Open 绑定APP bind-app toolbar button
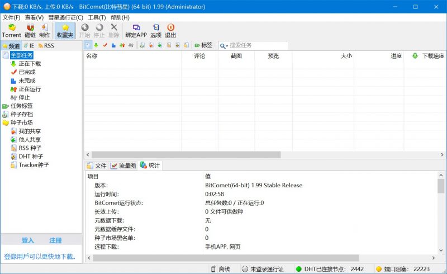 pyautogui.click(x=136, y=31)
